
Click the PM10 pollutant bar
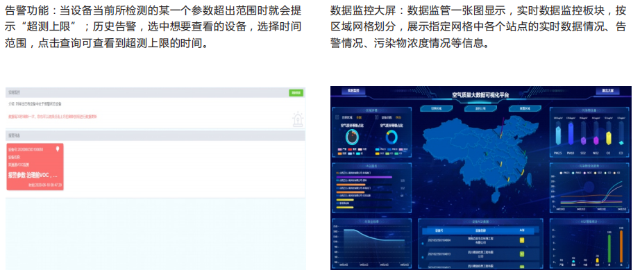pos(571,134)
